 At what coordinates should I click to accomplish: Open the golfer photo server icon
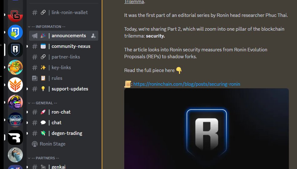click(x=15, y=155)
